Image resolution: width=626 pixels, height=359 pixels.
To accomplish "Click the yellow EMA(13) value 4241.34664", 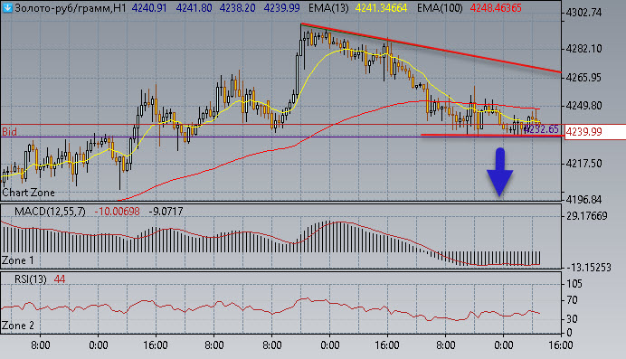I will coord(381,8).
